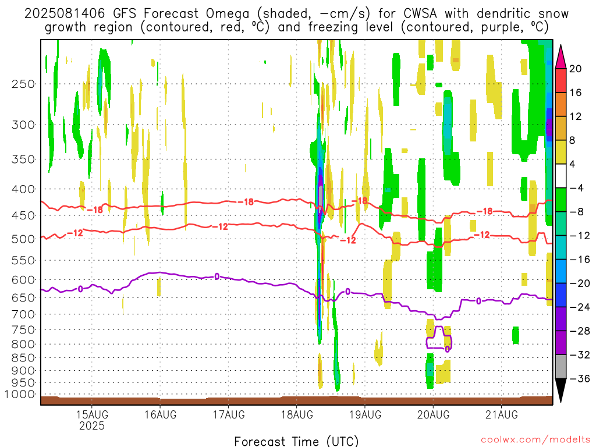Click the 15AUG date label

pos(92,414)
